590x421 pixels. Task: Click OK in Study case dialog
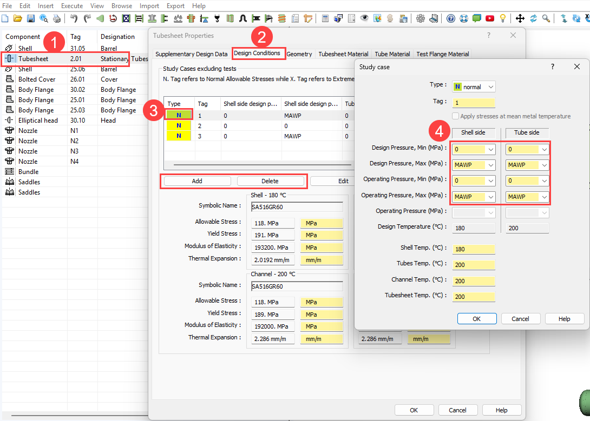point(476,319)
